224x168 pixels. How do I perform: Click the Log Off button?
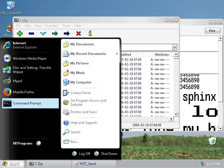81,153
